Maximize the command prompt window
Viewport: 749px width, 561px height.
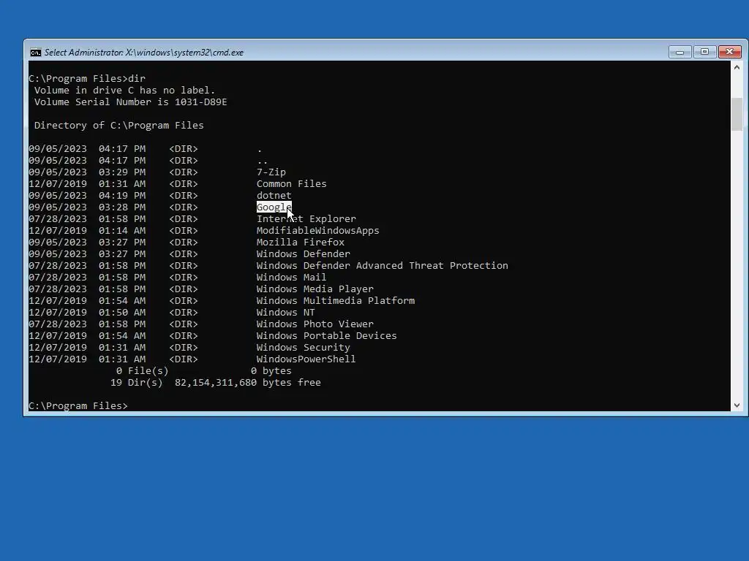(704, 52)
